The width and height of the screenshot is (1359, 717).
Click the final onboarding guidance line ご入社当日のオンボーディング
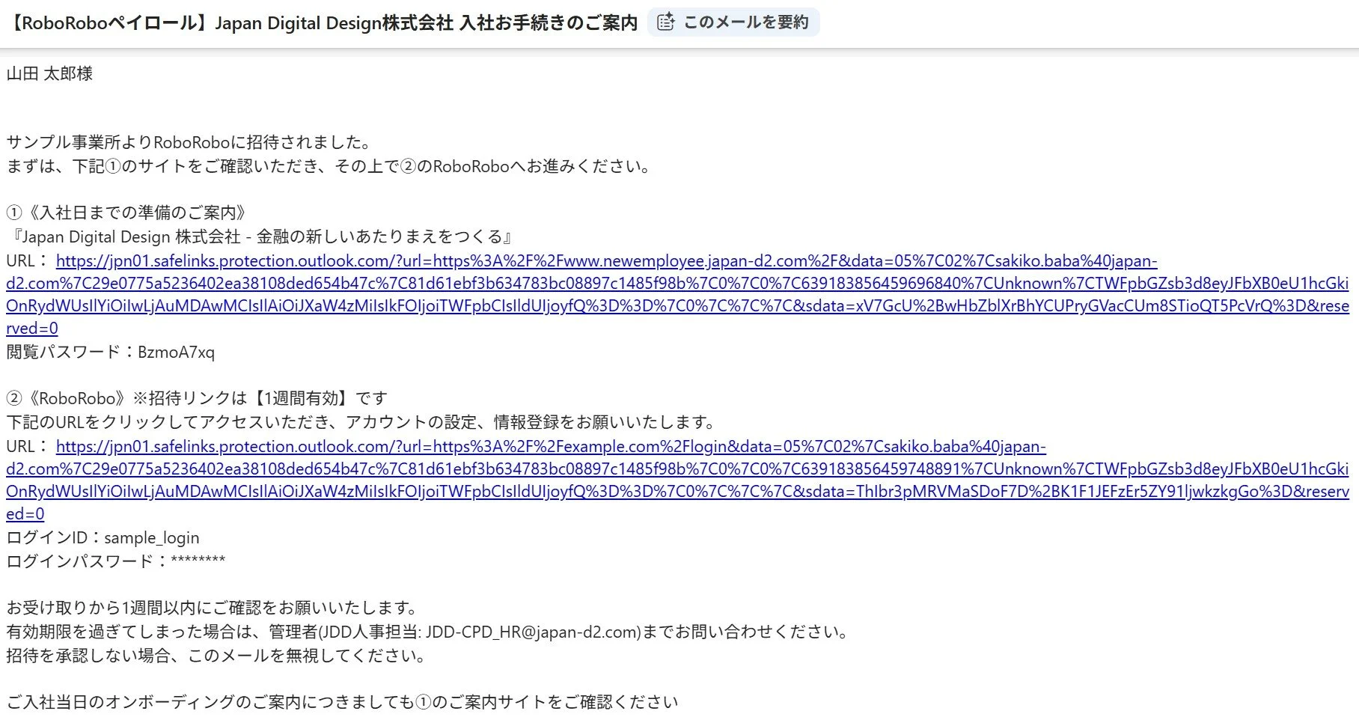point(342,701)
